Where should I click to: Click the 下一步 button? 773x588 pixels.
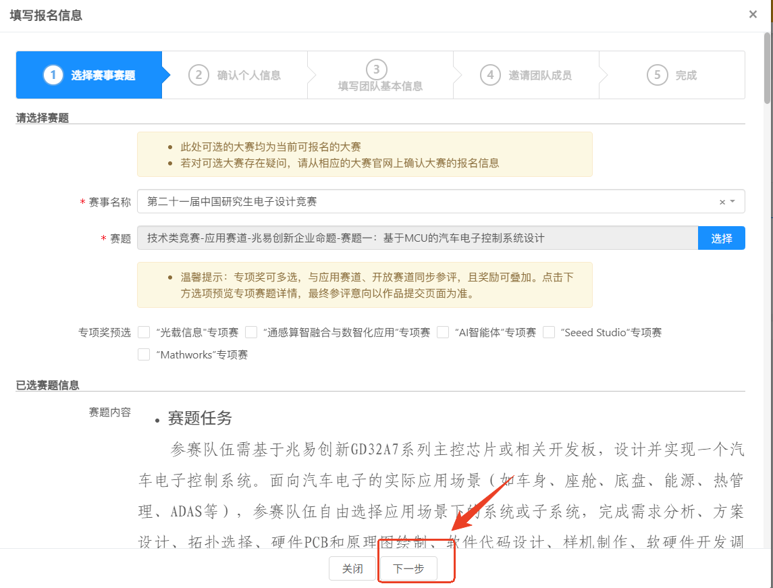(408, 569)
